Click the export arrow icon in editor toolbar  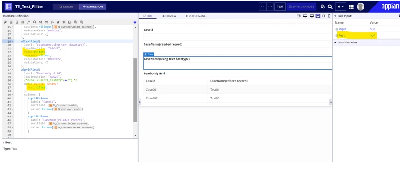click(70, 22)
